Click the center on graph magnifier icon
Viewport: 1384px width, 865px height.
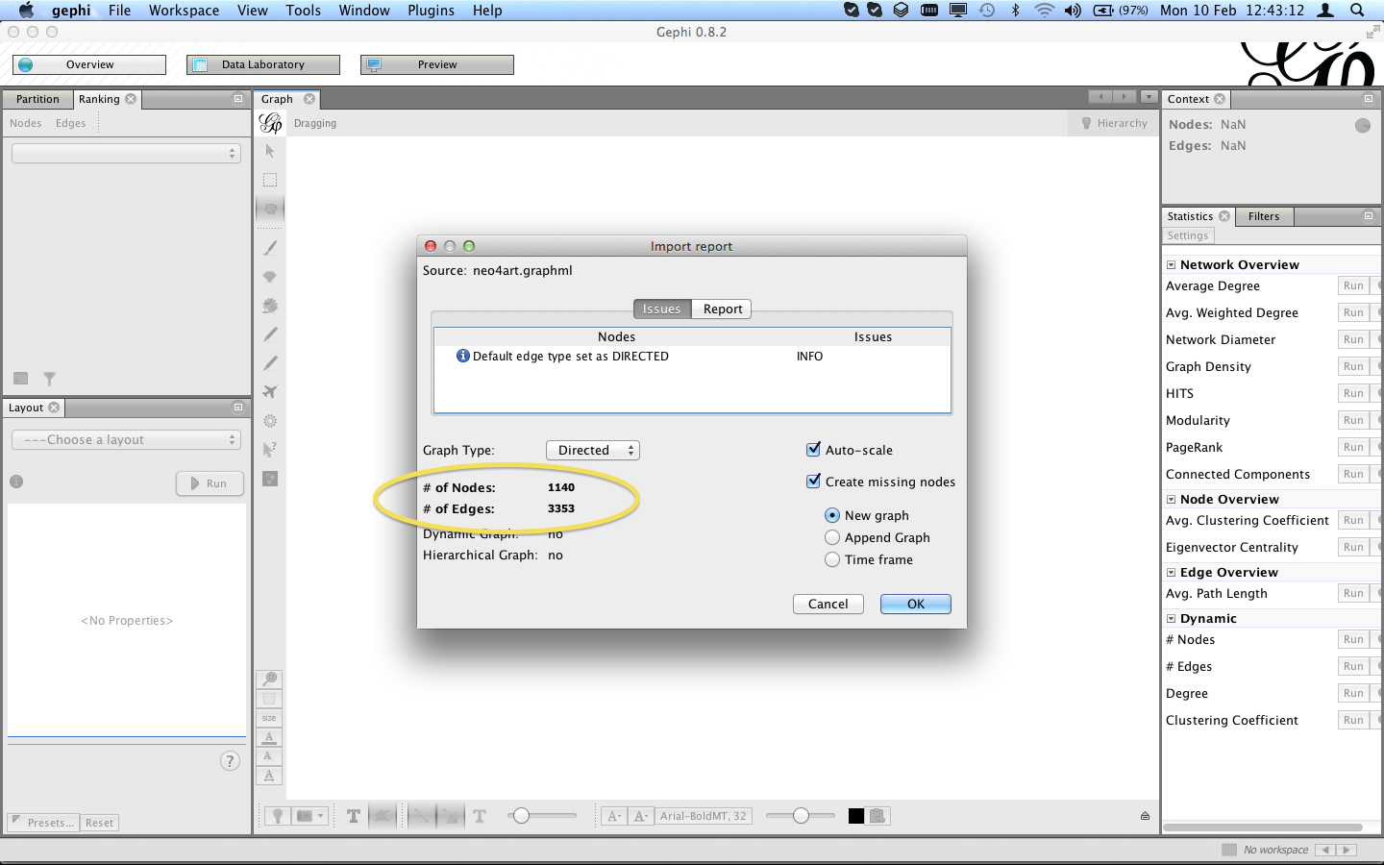[269, 680]
